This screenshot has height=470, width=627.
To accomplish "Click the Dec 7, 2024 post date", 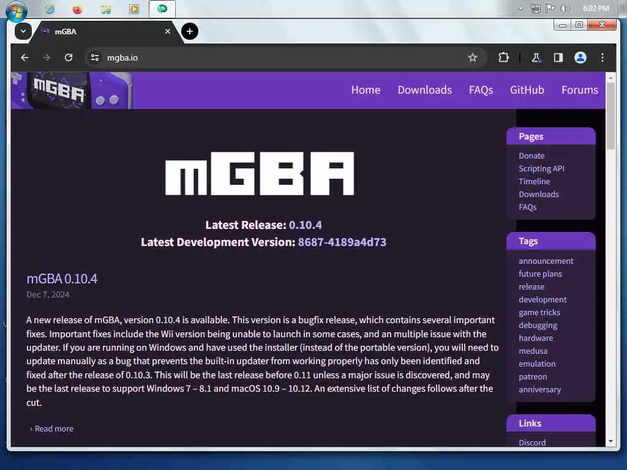I will point(48,294).
